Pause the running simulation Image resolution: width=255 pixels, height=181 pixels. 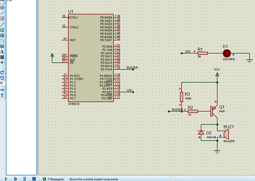pos(25,179)
